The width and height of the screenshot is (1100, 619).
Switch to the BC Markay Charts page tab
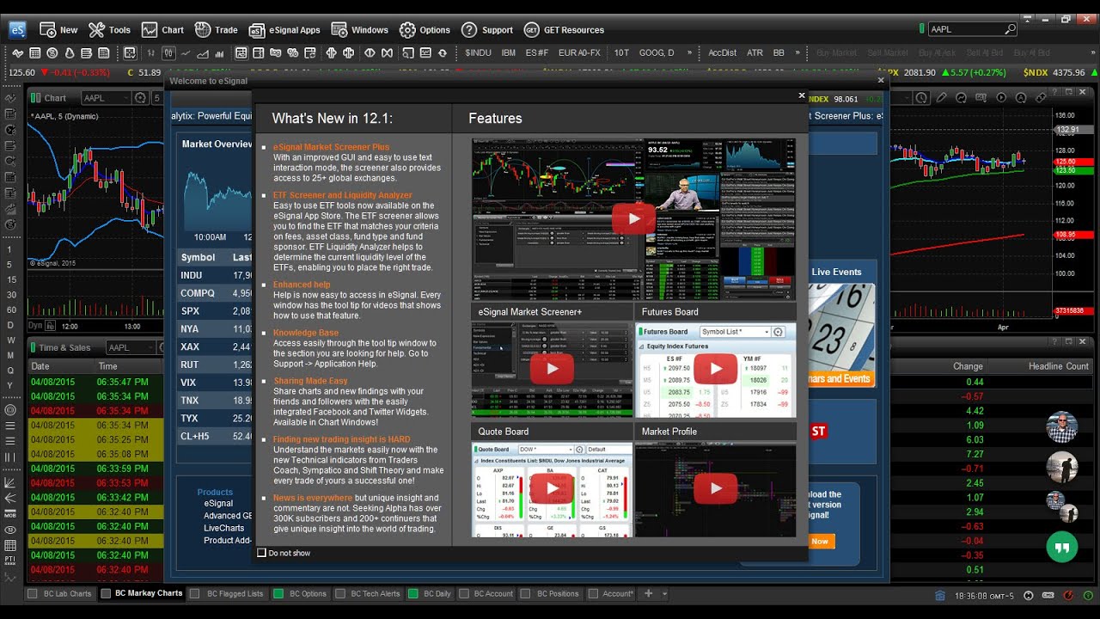[x=142, y=593]
